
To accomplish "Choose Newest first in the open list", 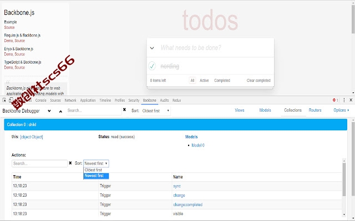I will pos(96,176).
